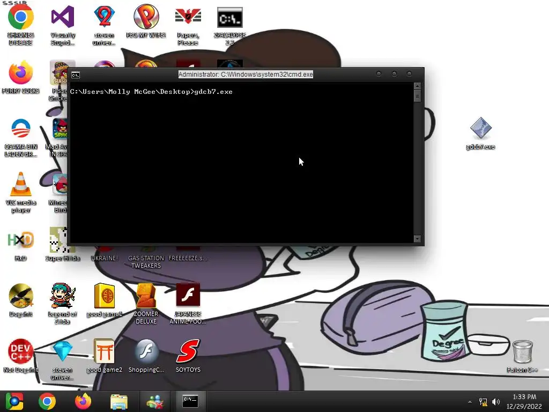Select the FURRY CUCKS Firefox icon

click(21, 77)
